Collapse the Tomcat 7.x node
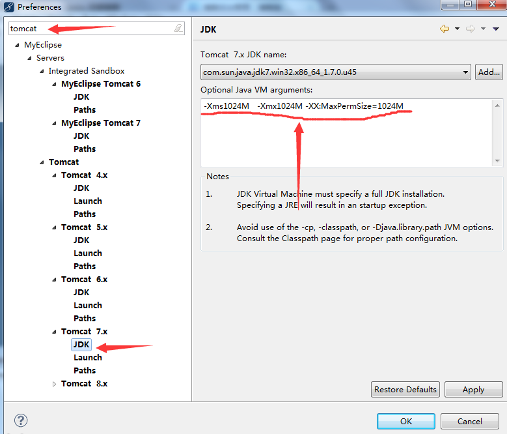 54,332
